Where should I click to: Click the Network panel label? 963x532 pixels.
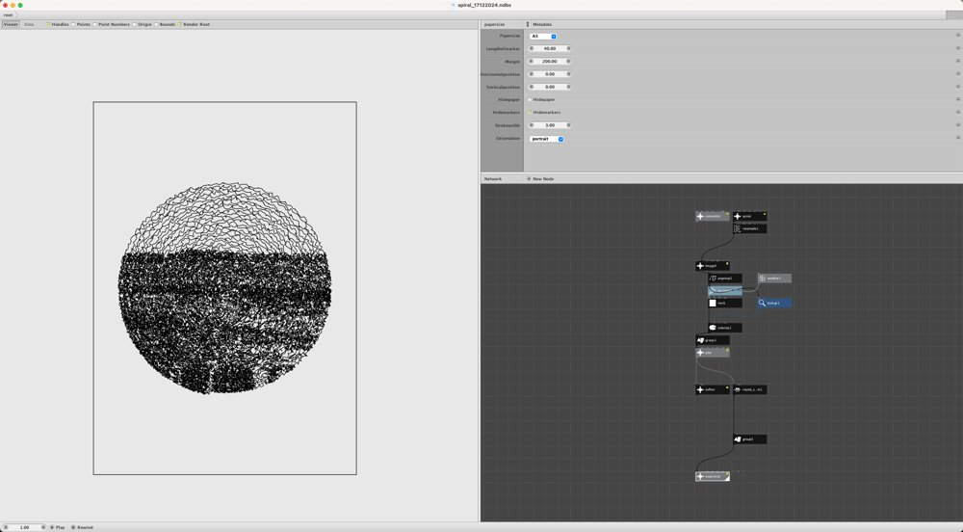[x=492, y=178]
